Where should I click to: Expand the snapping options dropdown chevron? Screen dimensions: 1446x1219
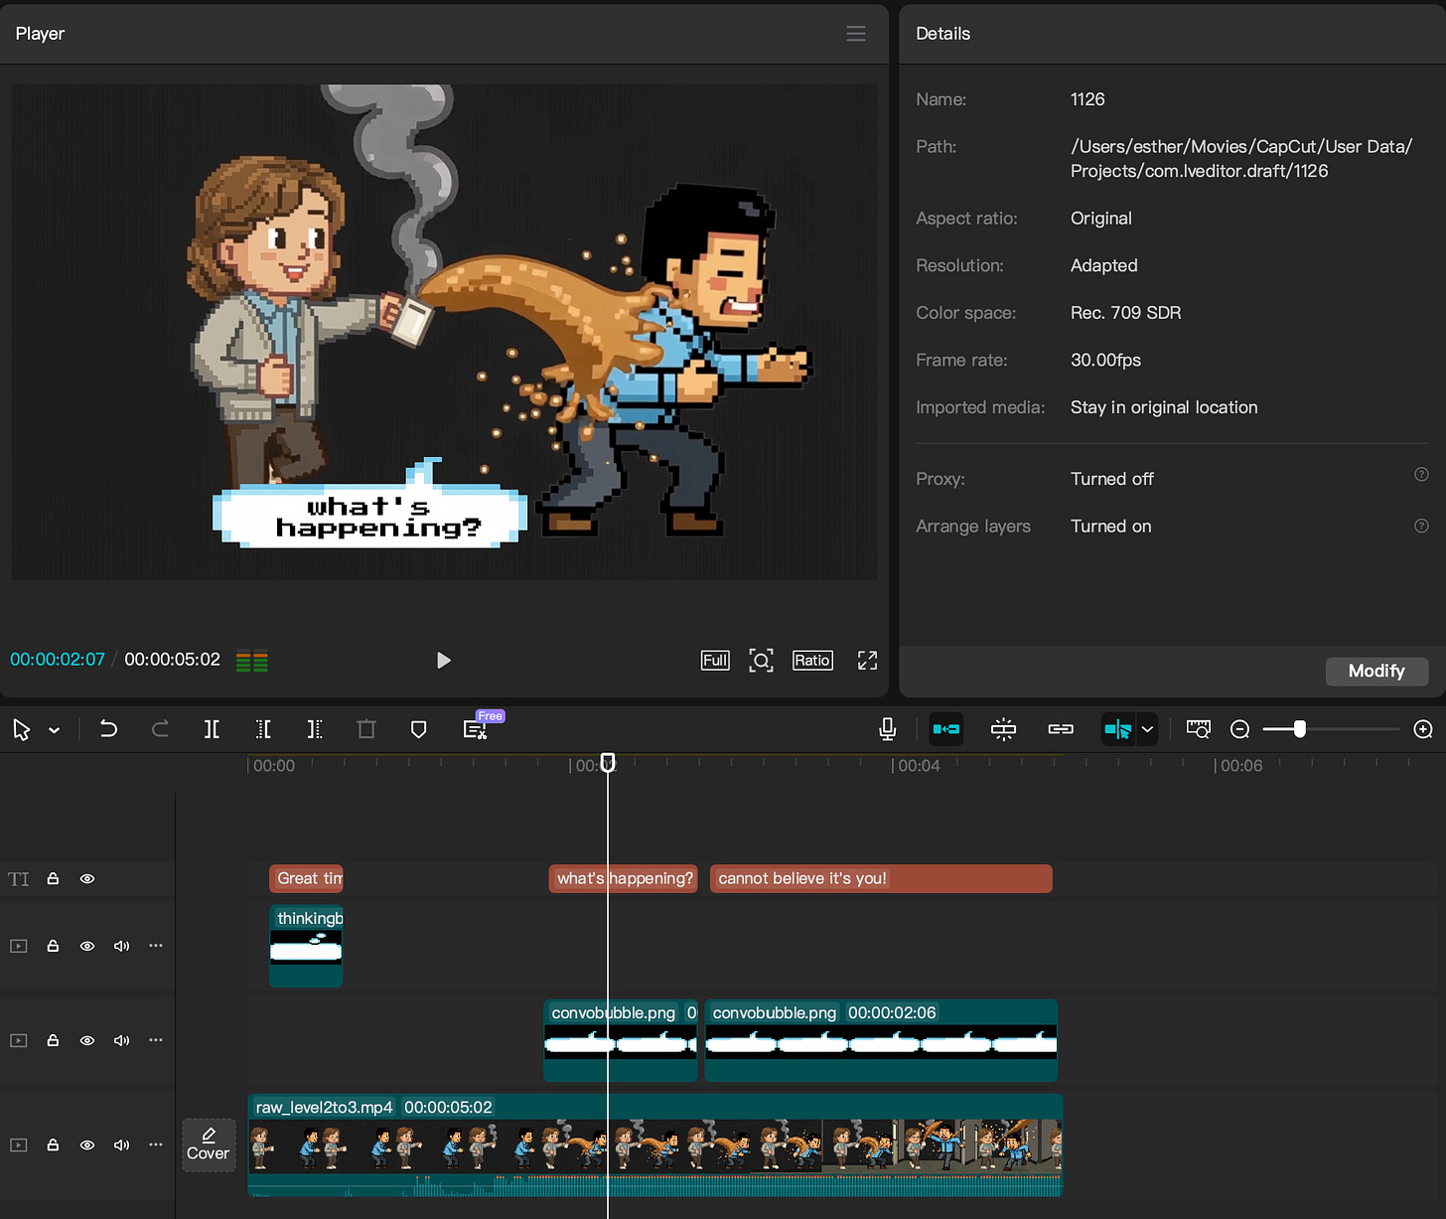coord(1147,729)
